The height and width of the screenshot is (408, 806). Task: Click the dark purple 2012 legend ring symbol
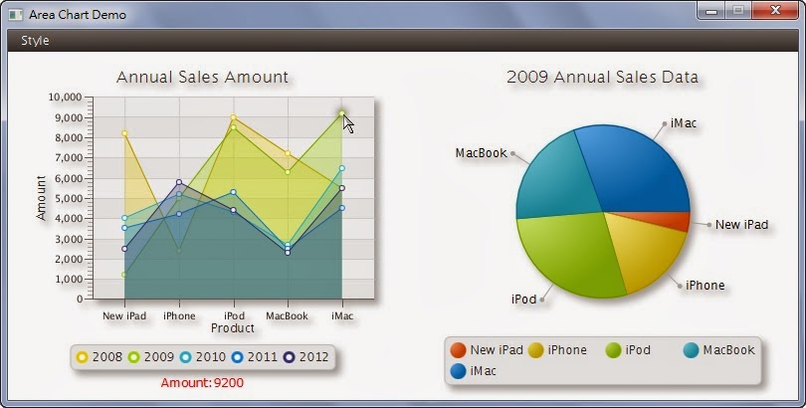(290, 357)
